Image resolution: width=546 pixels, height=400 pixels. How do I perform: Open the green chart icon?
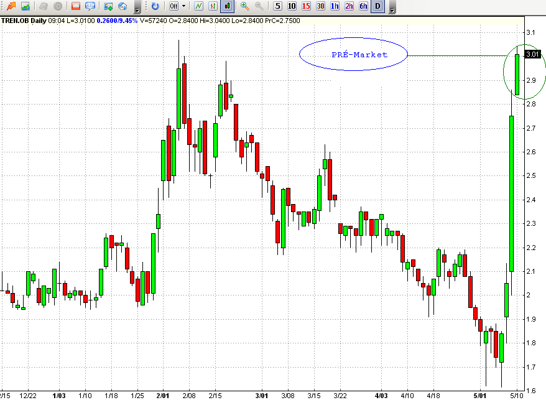tap(25, 6)
